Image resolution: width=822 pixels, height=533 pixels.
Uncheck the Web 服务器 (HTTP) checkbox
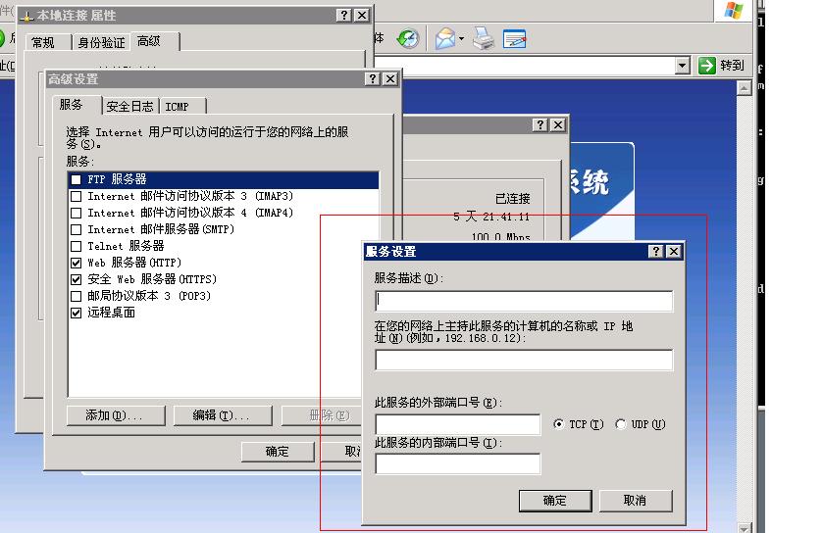click(x=76, y=263)
